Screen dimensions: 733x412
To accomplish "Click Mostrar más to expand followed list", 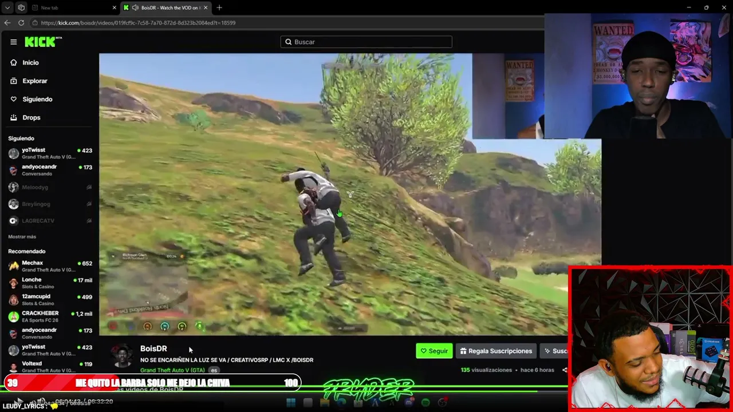I will (22, 236).
